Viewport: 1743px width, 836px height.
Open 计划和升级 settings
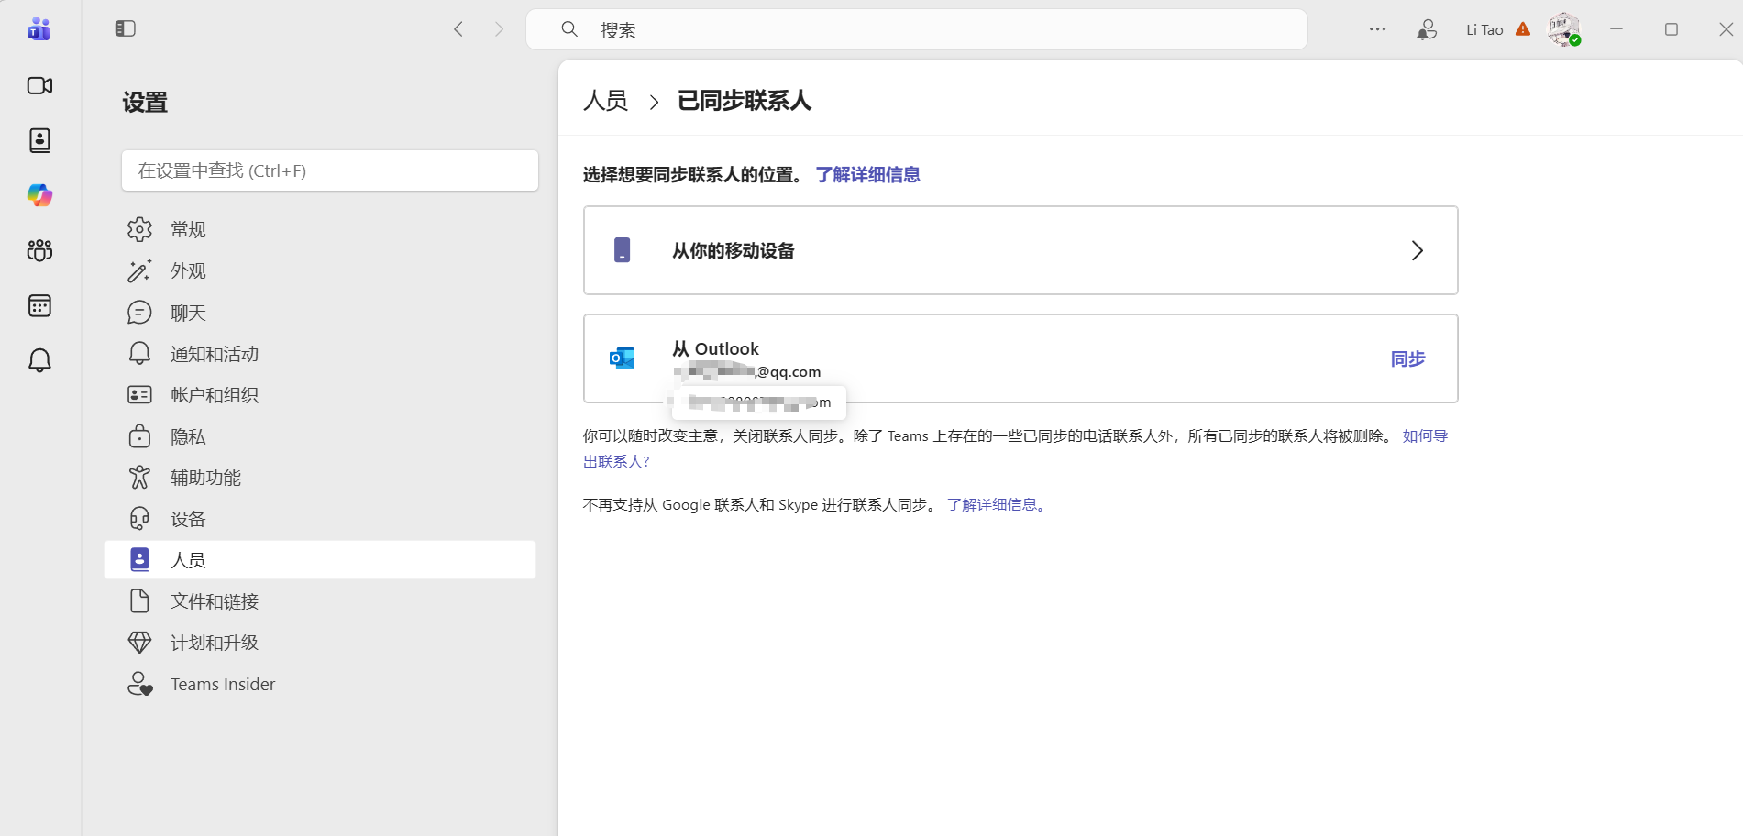coord(320,643)
